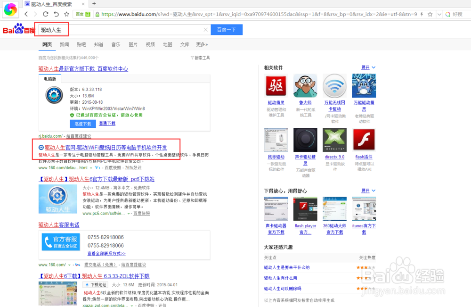Open 驱动人生最新官方版下载 百度软件中心 result
The width and height of the screenshot is (471, 307).
(83, 69)
